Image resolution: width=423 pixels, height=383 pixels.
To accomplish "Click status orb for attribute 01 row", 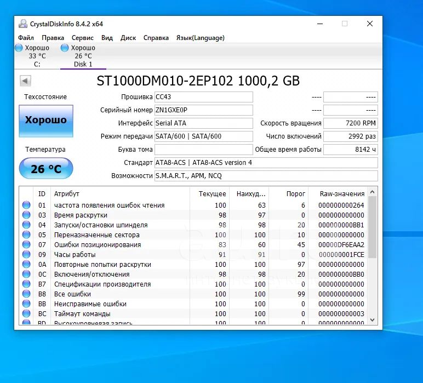I will click(26, 205).
